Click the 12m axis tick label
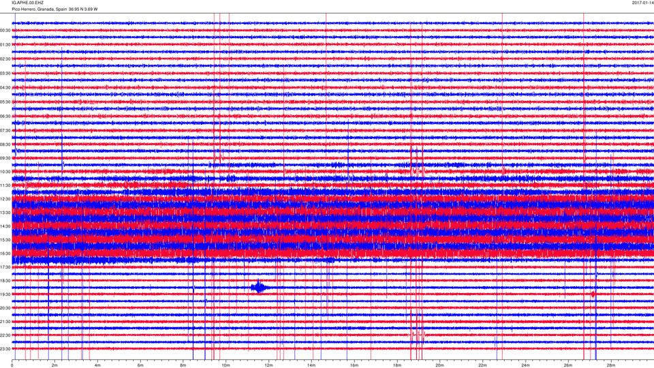This screenshot has width=654, height=368. click(268, 365)
